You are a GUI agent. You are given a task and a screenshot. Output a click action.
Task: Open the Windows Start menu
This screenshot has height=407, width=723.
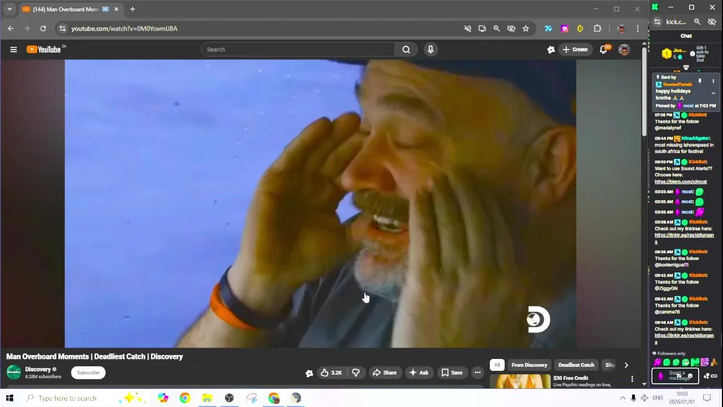10,398
